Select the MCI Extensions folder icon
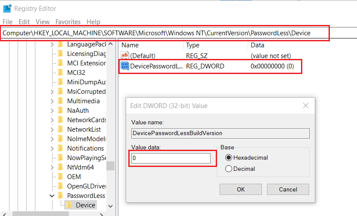This screenshot has height=216, width=357. 61,63
